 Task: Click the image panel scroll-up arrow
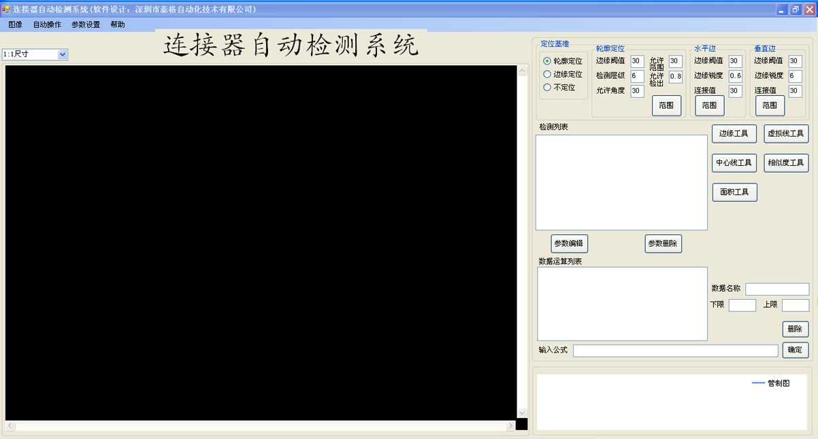[x=523, y=70]
